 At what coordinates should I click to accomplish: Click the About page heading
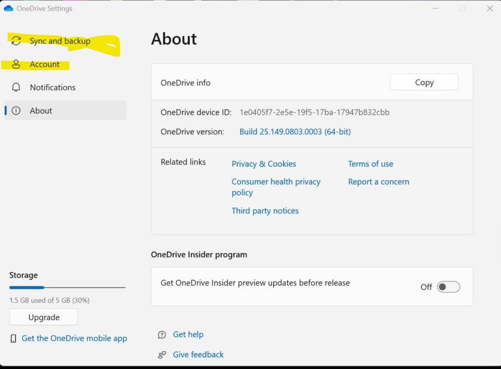pyautogui.click(x=174, y=39)
